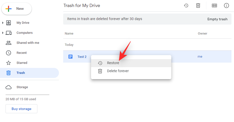Screen dimensions: 234x122
Task: Open the Recent section
Action: point(22,53)
